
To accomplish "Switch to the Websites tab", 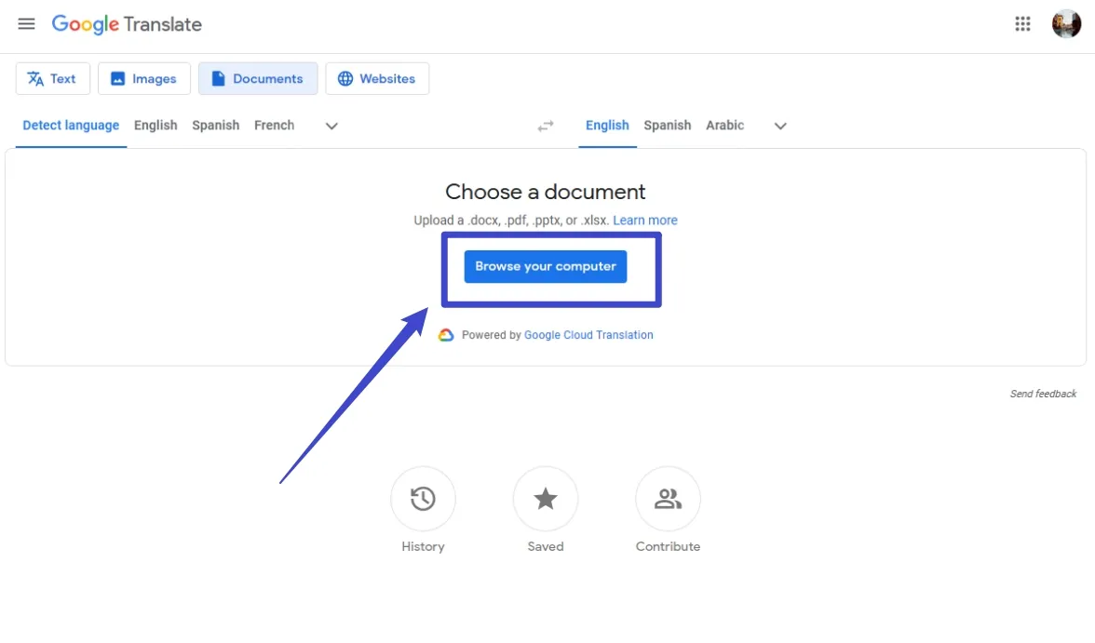I will (377, 78).
